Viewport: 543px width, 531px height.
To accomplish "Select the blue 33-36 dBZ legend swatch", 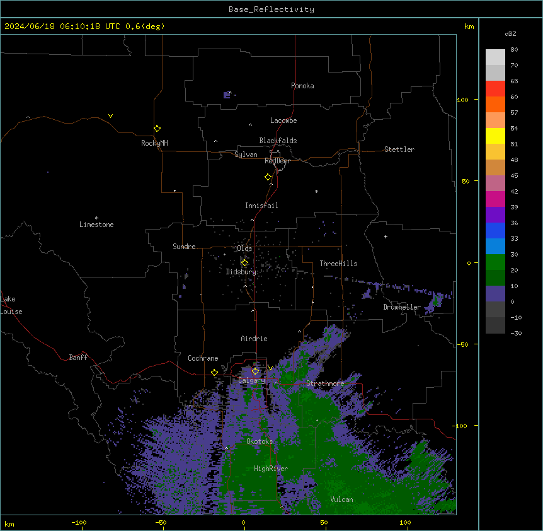I will [x=495, y=230].
